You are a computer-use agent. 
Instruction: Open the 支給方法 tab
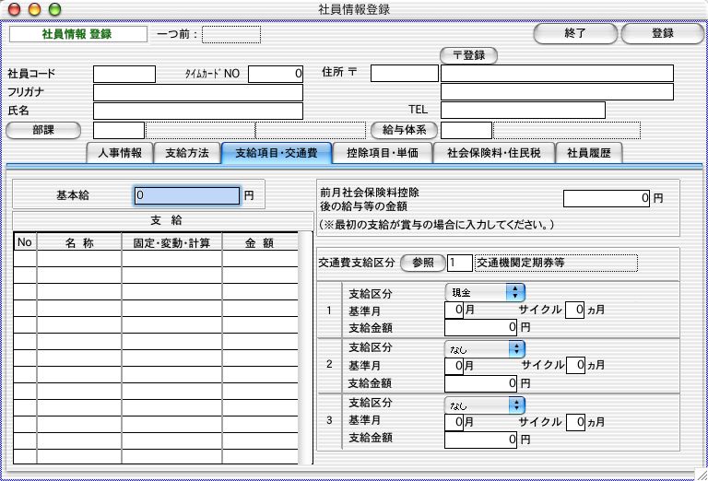coord(186,154)
